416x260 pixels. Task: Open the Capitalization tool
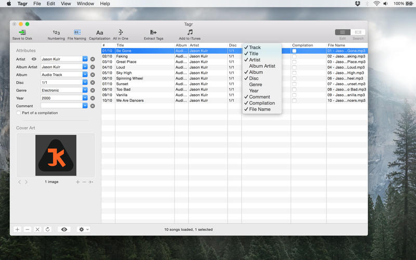[x=99, y=32]
